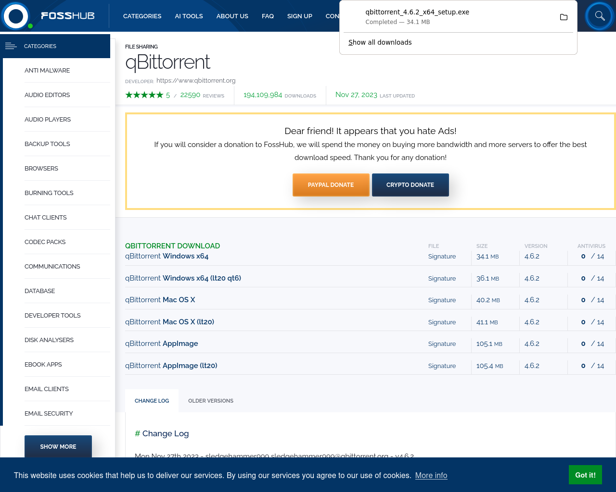This screenshot has width=616, height=492.
Task: Open the search magnifier icon
Action: pos(600,16)
